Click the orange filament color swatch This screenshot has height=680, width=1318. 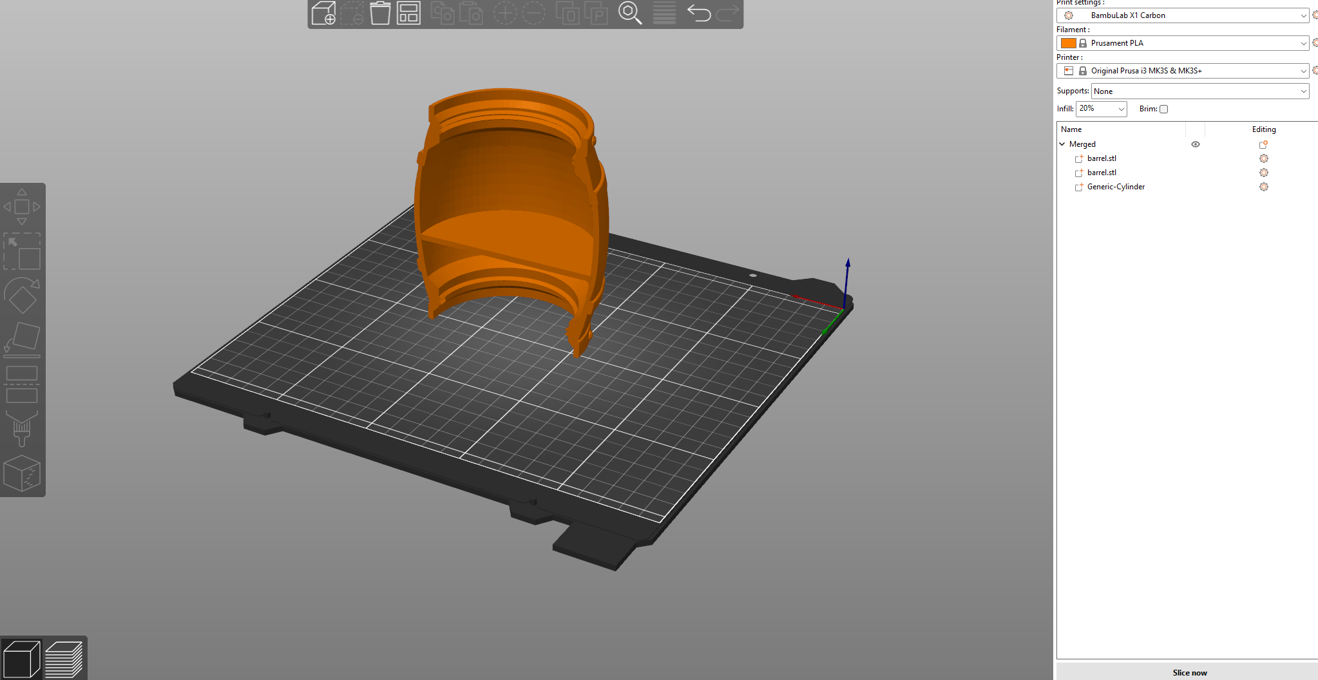(x=1068, y=43)
